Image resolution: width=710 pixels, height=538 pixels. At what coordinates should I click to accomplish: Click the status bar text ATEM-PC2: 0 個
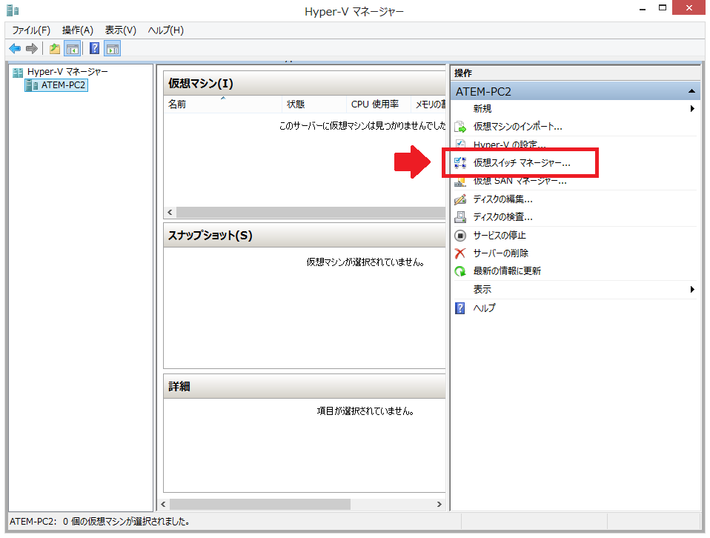(99, 522)
